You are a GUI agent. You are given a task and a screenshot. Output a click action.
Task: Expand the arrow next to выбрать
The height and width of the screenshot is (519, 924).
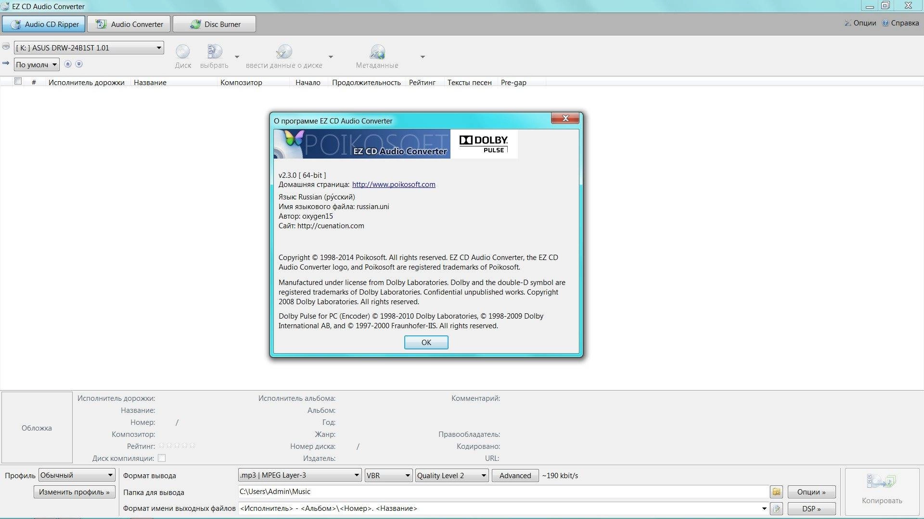237,57
